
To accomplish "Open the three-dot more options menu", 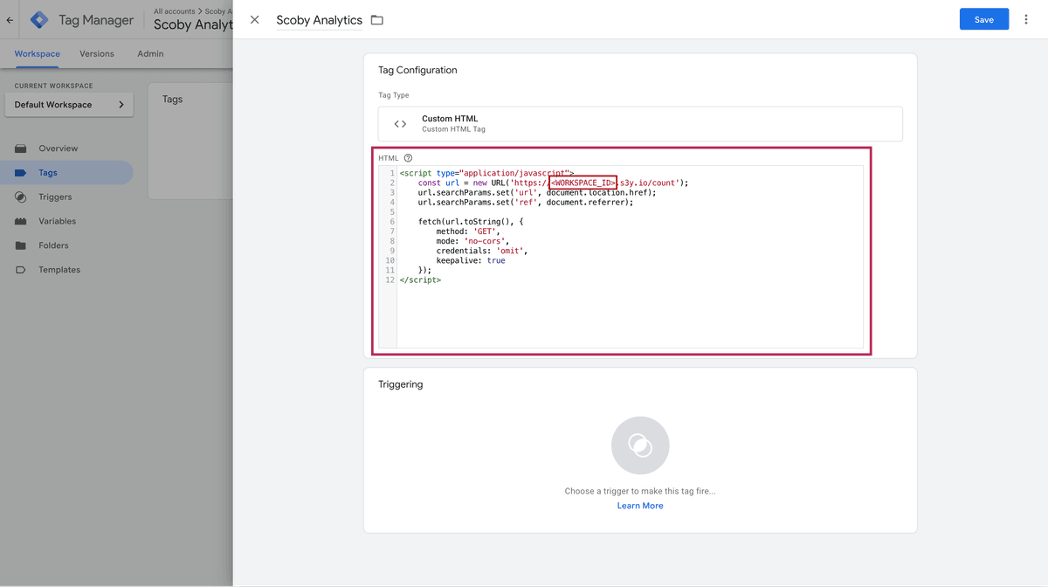I will 1026,19.
